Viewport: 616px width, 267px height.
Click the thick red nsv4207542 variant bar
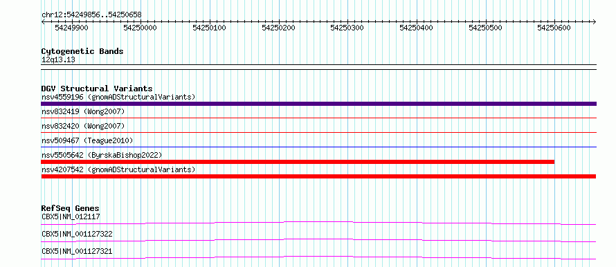pyautogui.click(x=318, y=176)
